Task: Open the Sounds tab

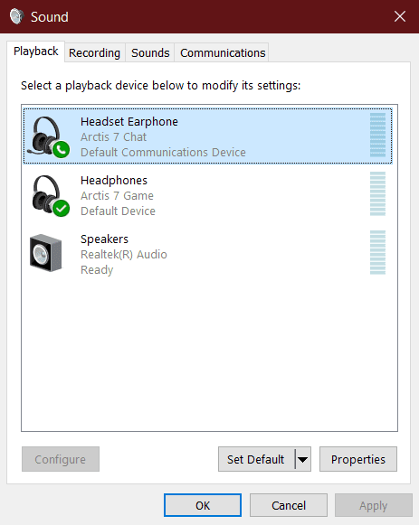Action: 150,53
